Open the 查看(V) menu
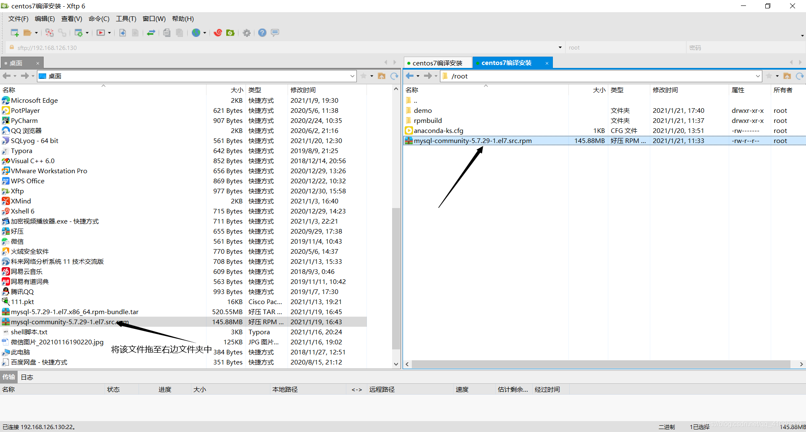This screenshot has height=432, width=806. pos(72,19)
